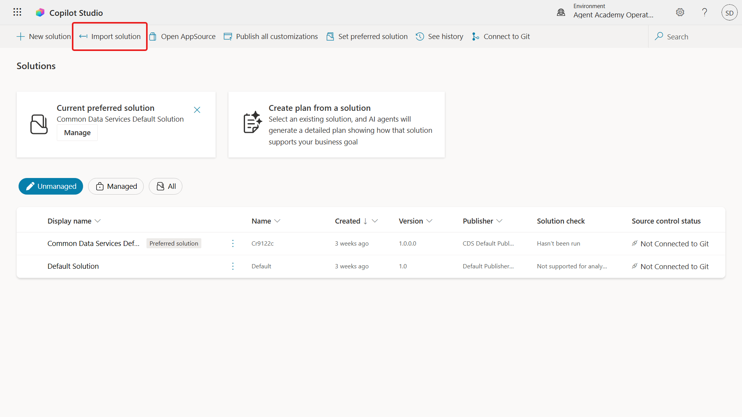Viewport: 742px width, 417px height.
Task: Click into the Search field
Action: pyautogui.click(x=695, y=37)
